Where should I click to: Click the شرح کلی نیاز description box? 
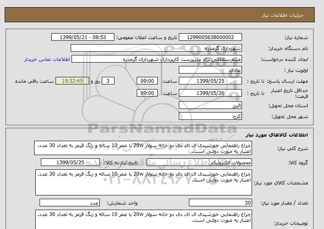[143, 148]
